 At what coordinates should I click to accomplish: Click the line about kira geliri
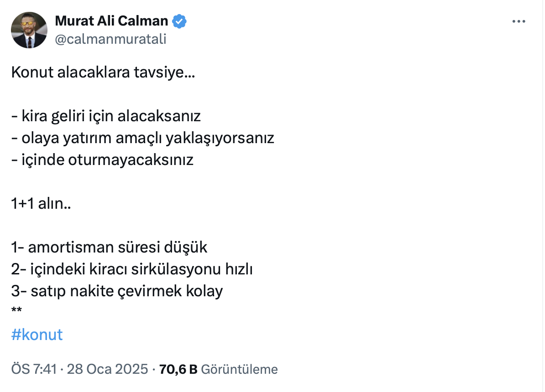coord(106,116)
